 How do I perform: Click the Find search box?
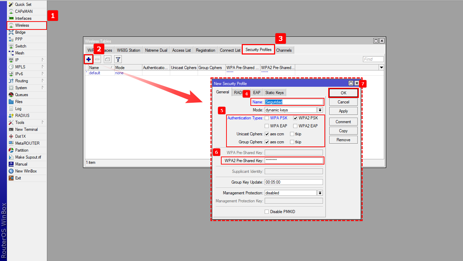(x=373, y=59)
